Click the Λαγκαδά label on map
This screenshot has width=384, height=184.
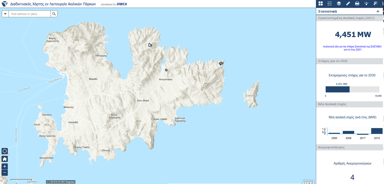pyautogui.click(x=73, y=122)
